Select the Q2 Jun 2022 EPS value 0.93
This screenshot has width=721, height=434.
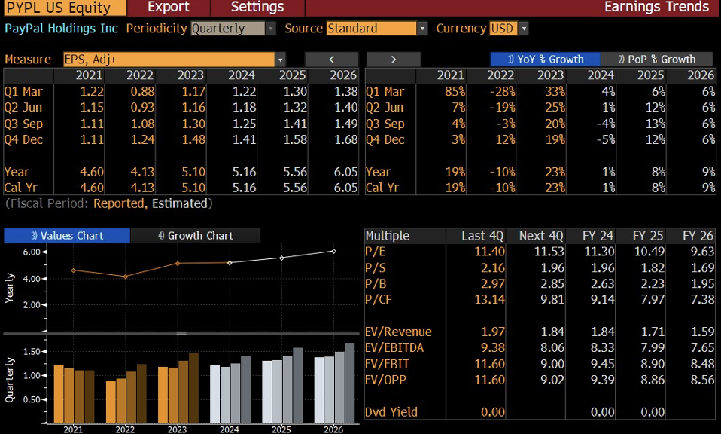(x=142, y=108)
